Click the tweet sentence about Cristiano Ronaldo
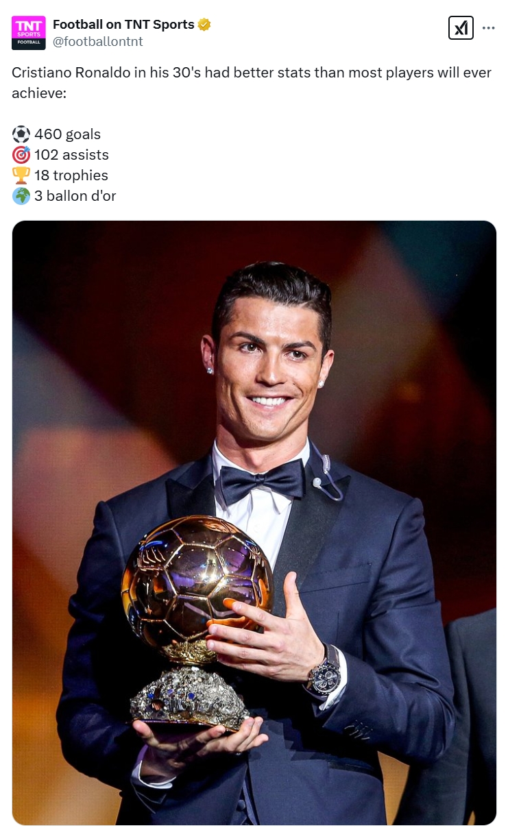Viewport: 508px width, 830px height. point(252,82)
